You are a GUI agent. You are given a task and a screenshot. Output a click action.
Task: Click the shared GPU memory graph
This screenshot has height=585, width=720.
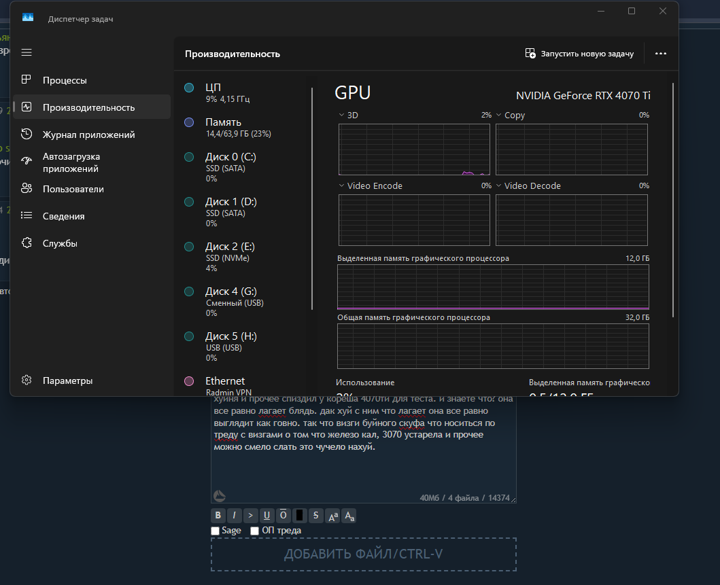tap(493, 347)
